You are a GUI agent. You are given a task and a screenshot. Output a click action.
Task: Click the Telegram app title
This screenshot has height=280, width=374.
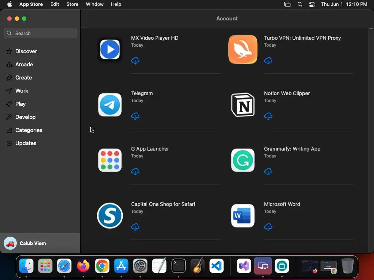[x=142, y=93]
